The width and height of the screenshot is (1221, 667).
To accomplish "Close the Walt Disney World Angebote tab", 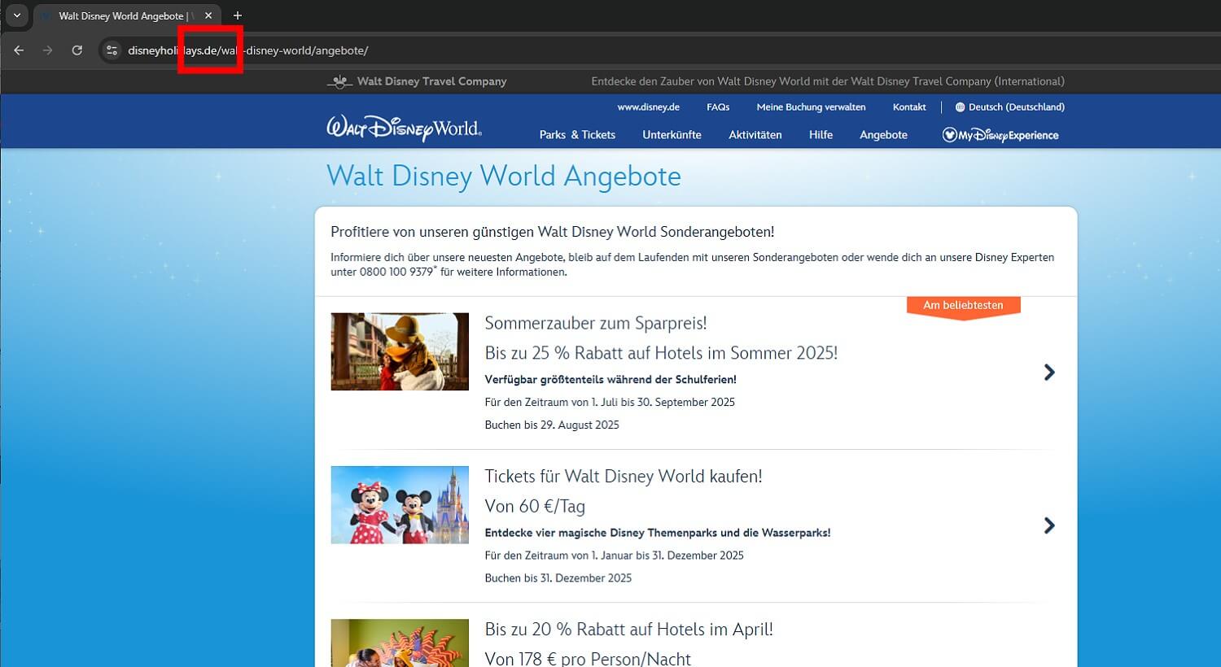I will click(x=208, y=15).
